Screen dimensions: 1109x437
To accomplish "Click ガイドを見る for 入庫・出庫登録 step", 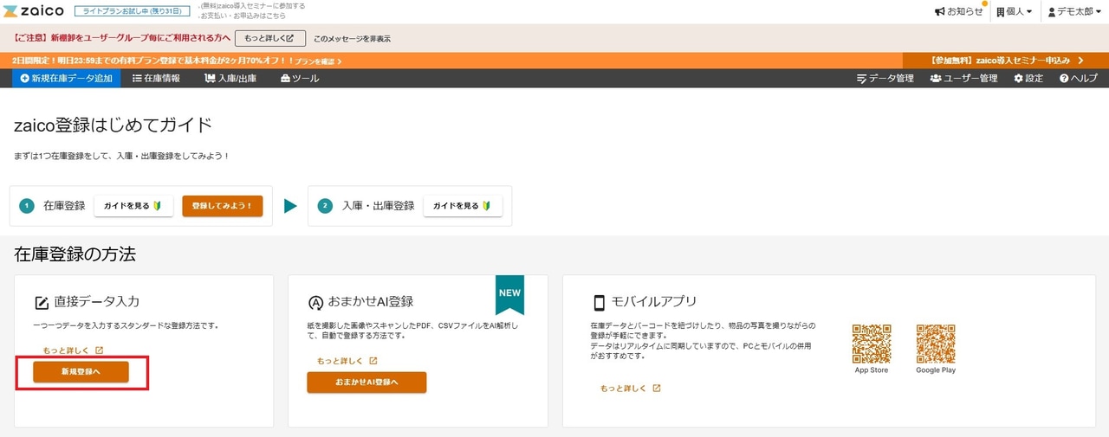I will (463, 206).
